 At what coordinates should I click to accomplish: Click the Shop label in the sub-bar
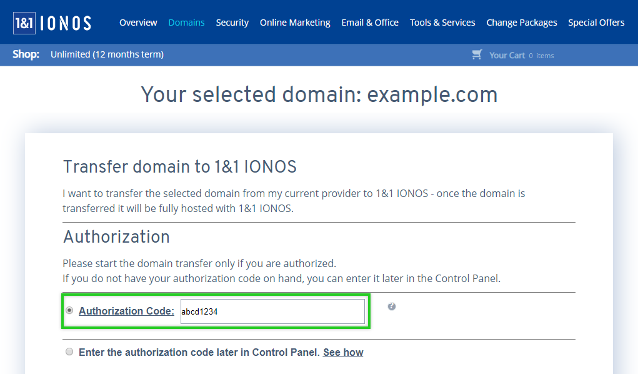[26, 54]
